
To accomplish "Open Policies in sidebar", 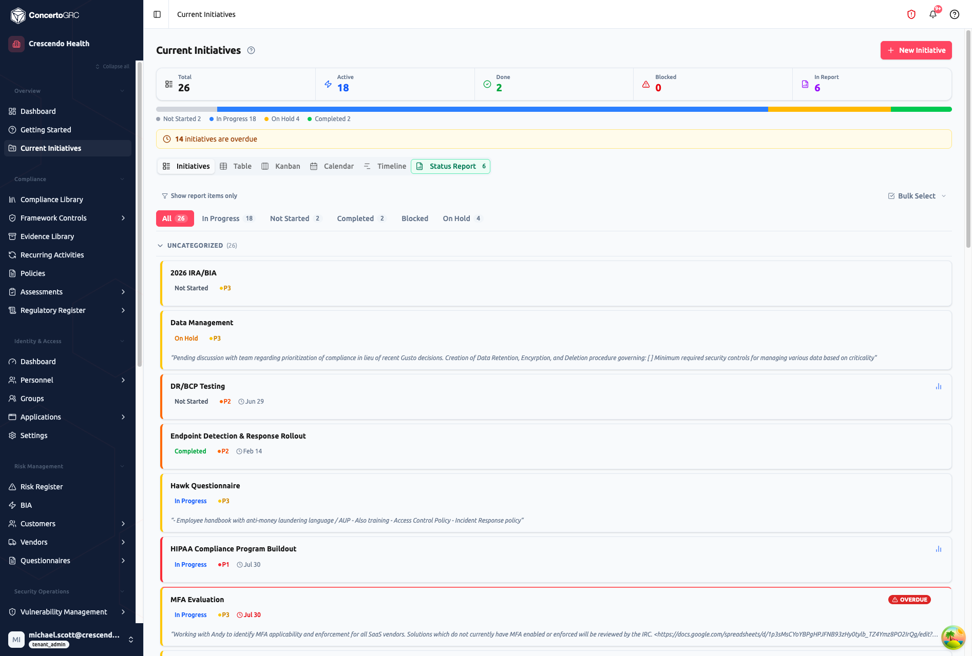I will tap(68, 273).
